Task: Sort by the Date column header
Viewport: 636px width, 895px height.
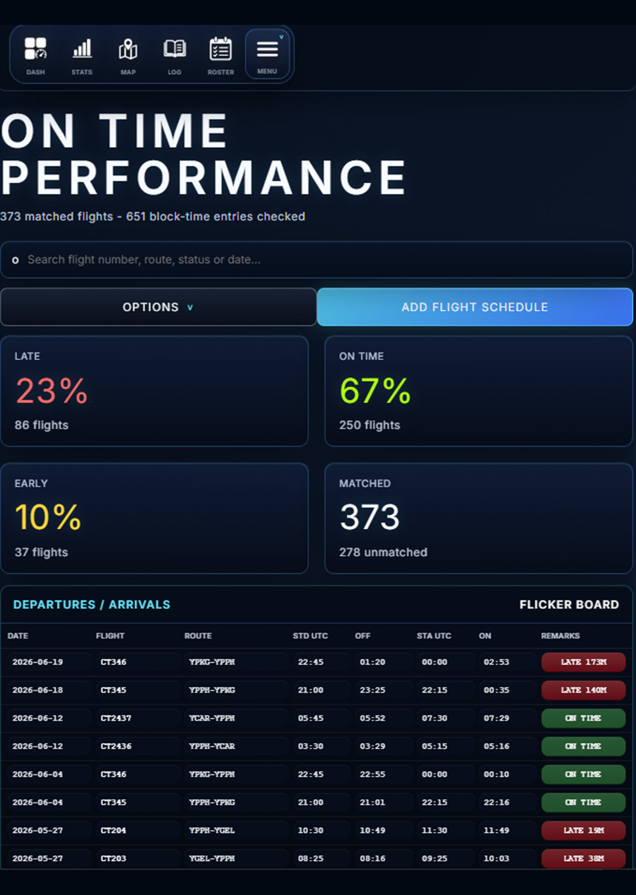Action: (17, 636)
